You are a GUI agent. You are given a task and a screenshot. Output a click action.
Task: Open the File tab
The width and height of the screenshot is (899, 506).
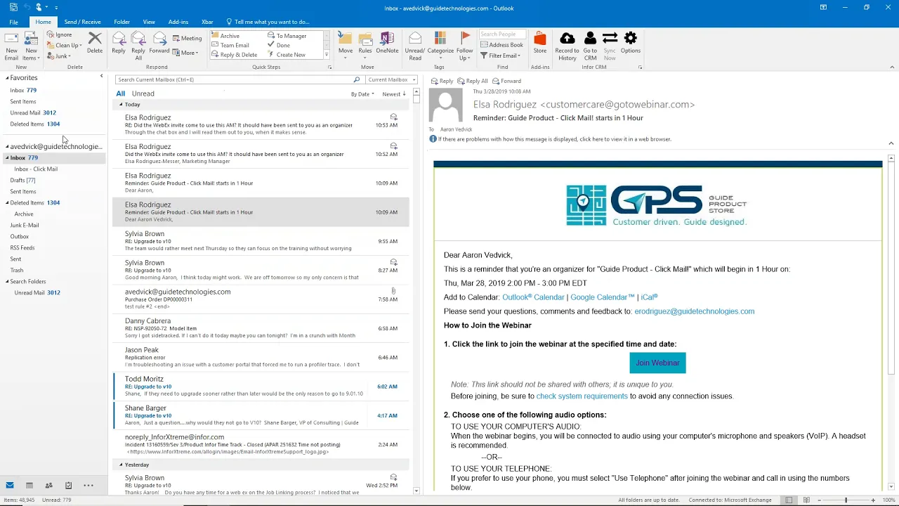[13, 22]
